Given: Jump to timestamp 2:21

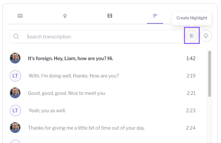Looking at the screenshot, I should click(191, 93).
